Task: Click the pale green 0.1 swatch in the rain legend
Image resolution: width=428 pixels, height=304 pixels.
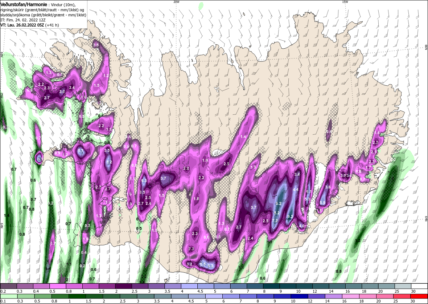Action: [x=8, y=297]
